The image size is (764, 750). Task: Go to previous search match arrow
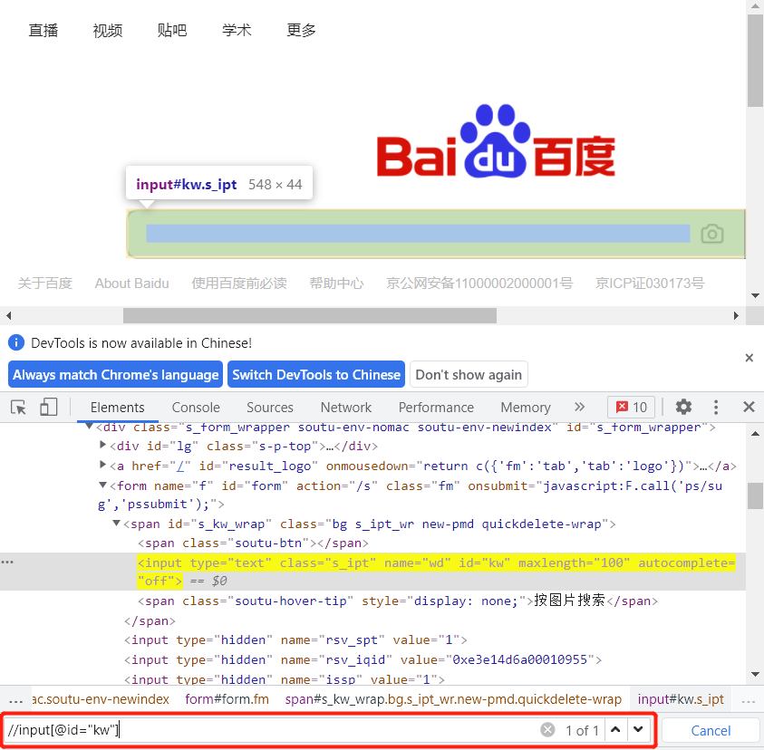(616, 729)
